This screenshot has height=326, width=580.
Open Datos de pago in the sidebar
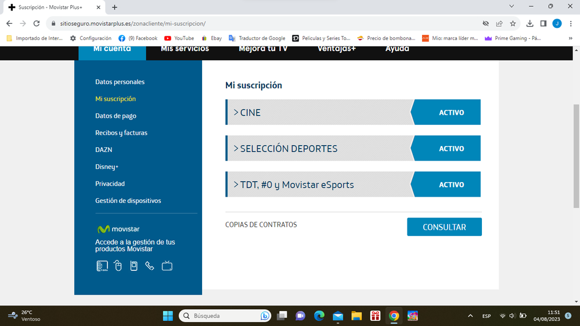116,115
